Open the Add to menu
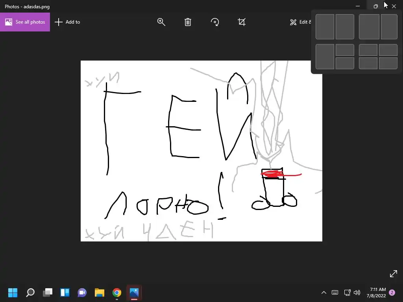The height and width of the screenshot is (302, 403). point(67,22)
